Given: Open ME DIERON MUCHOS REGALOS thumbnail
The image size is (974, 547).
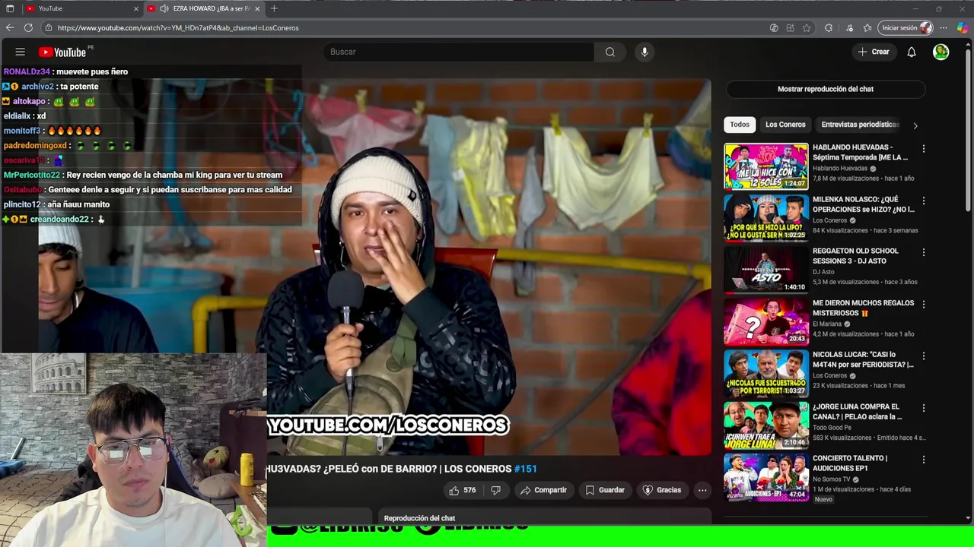Looking at the screenshot, I should [766, 321].
